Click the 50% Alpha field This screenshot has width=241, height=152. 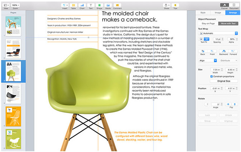click(x=231, y=39)
